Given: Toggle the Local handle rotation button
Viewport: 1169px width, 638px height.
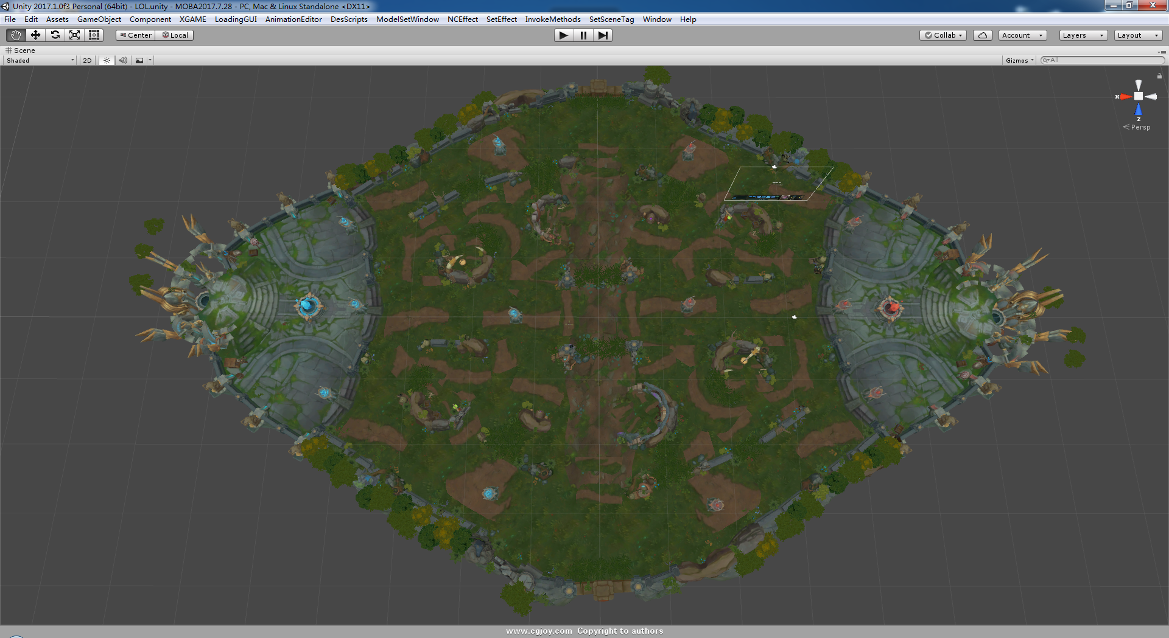Looking at the screenshot, I should click(x=175, y=35).
